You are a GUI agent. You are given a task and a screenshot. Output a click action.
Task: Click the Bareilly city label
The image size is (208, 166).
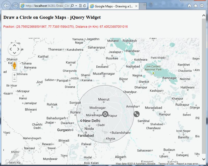pos(183,137)
